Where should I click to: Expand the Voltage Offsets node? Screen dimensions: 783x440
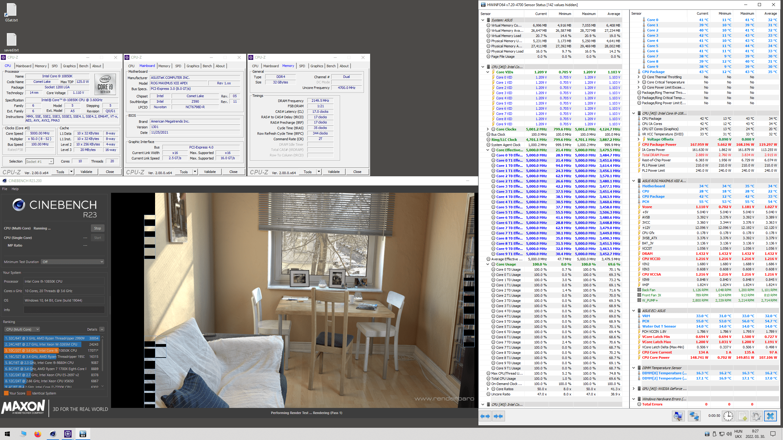[639, 139]
